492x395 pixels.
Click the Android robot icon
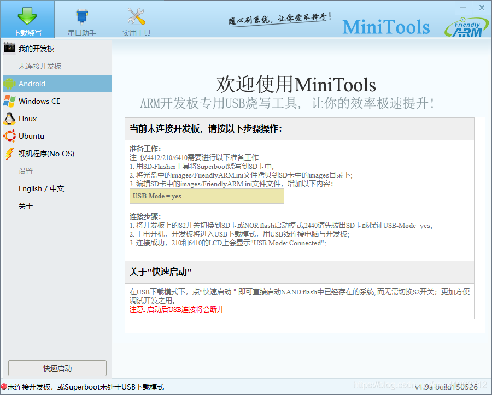pyautogui.click(x=9, y=84)
